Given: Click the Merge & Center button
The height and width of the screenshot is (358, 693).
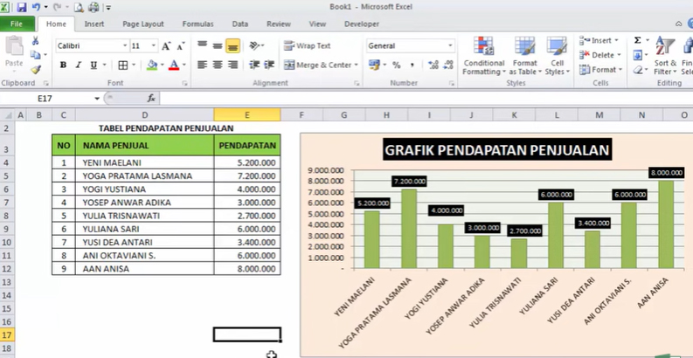Looking at the screenshot, I should (x=317, y=65).
